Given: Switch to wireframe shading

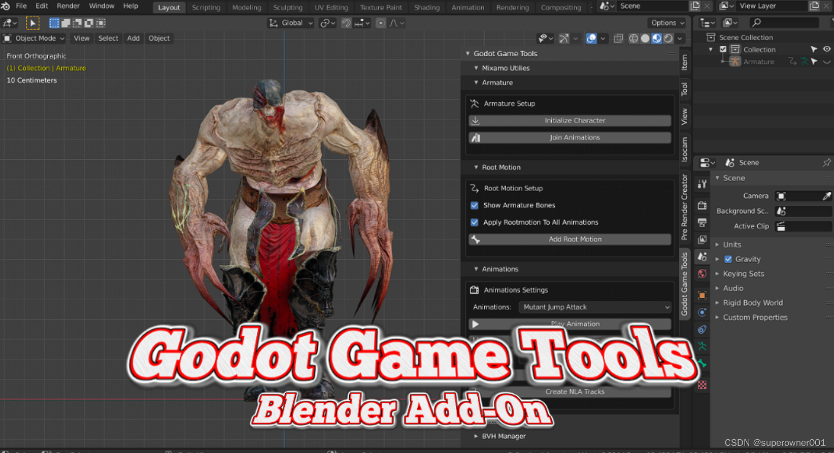Looking at the screenshot, I should pos(633,38).
